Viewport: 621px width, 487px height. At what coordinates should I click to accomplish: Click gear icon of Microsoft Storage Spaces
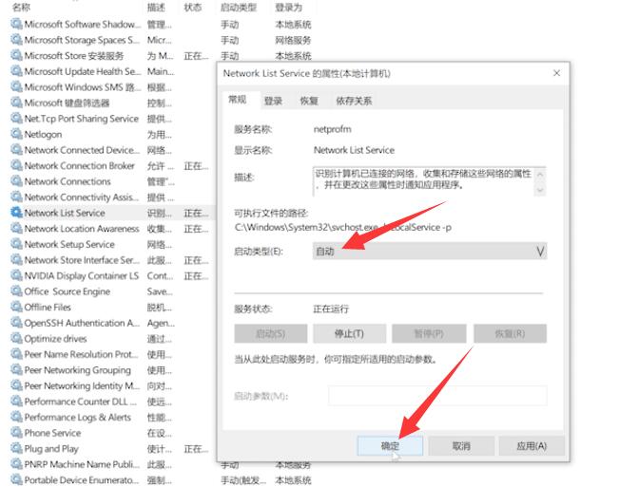[16, 40]
